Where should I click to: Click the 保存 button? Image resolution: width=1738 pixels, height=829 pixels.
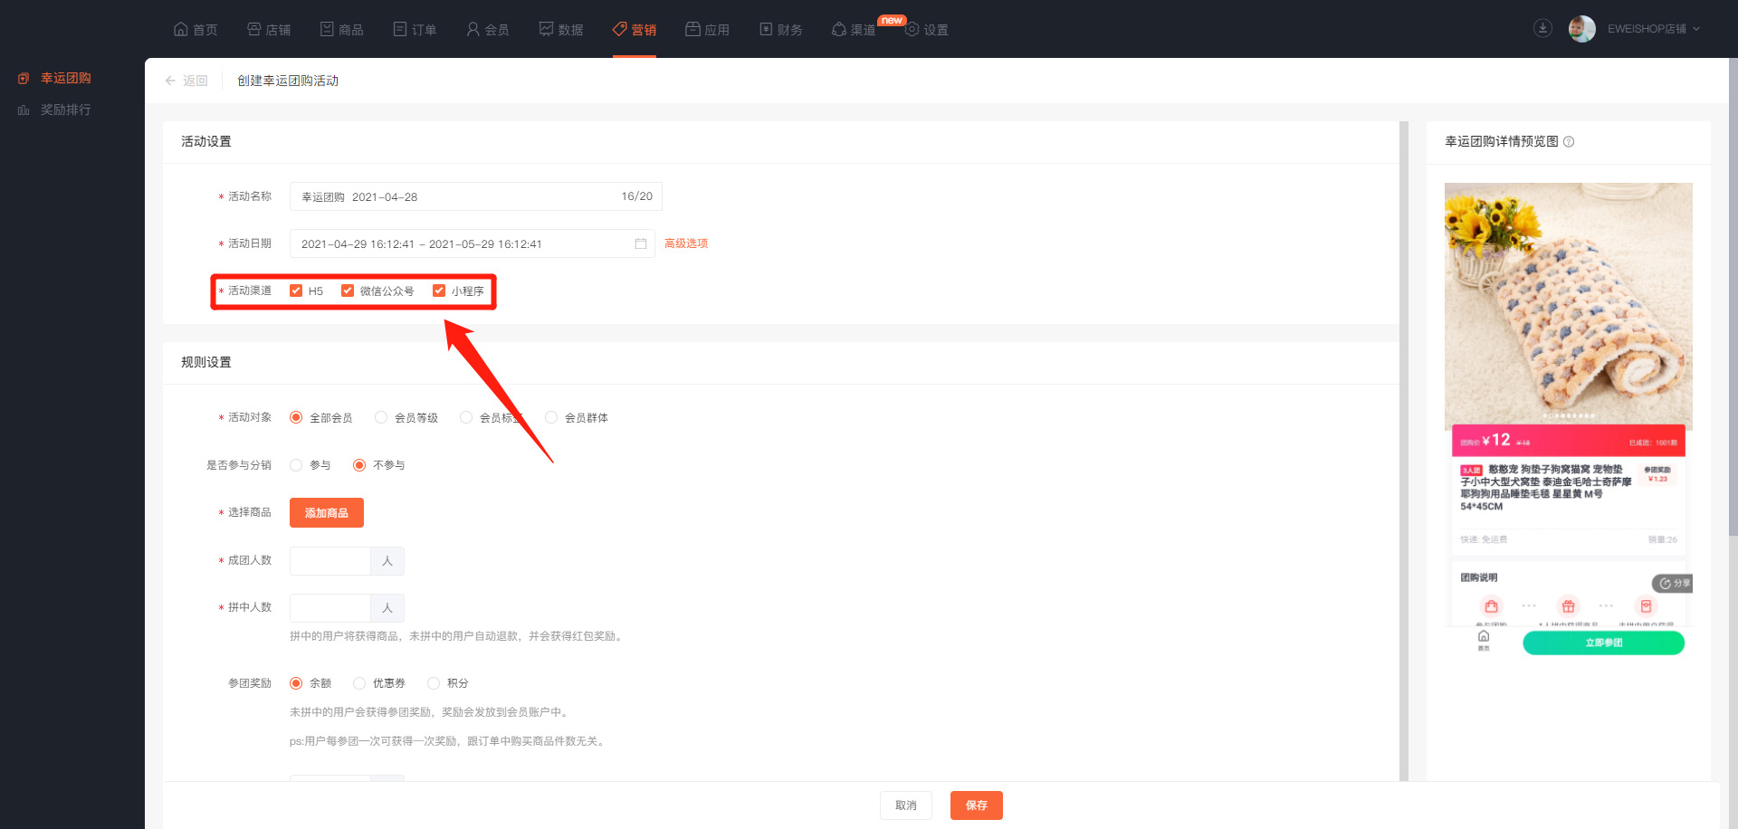tap(976, 805)
